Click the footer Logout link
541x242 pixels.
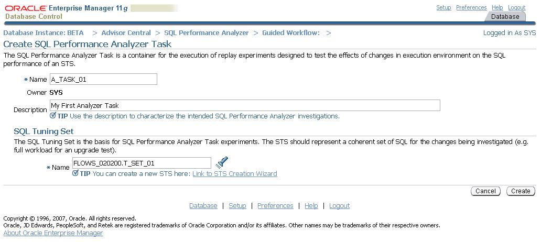point(339,206)
